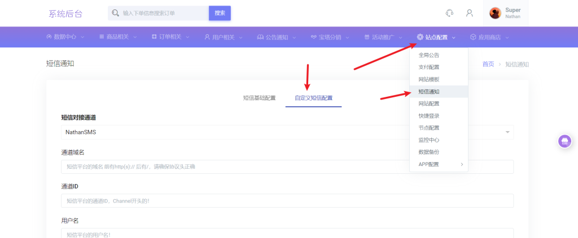
Task: Expand the 数据中心 menu chevron
Action: point(82,37)
